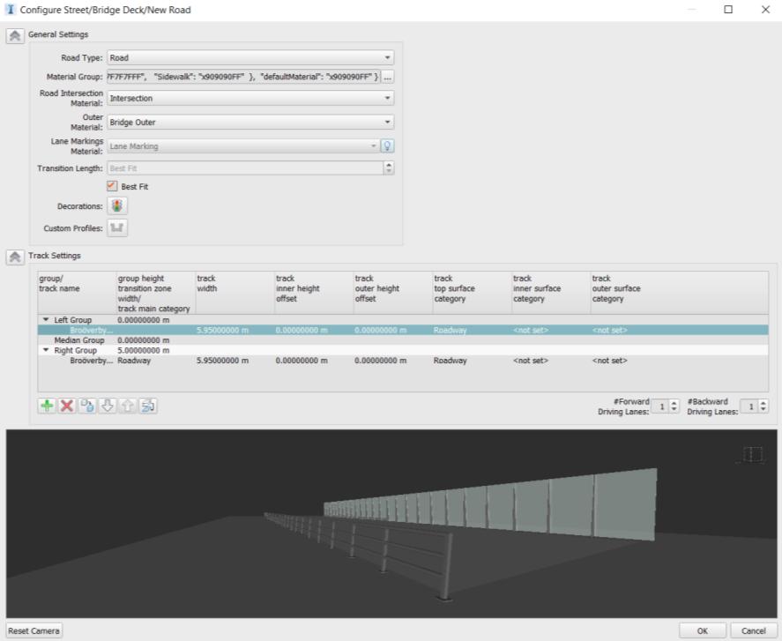
Task: Toggle the Best Fit checkbox
Action: 112,186
